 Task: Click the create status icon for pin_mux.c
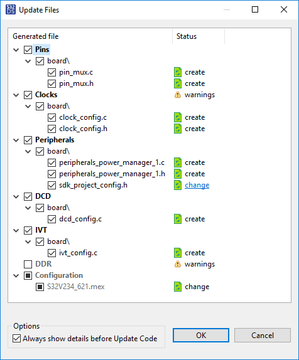click(178, 72)
